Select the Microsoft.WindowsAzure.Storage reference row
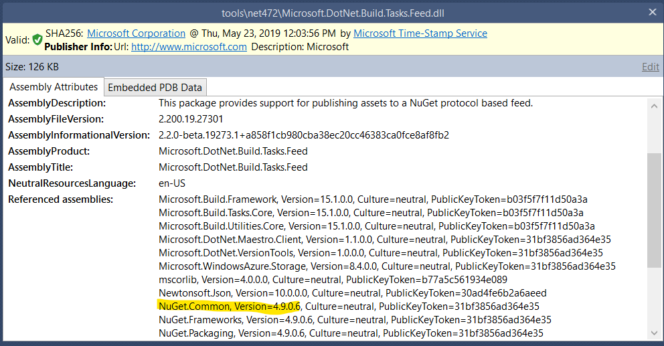 387,266
